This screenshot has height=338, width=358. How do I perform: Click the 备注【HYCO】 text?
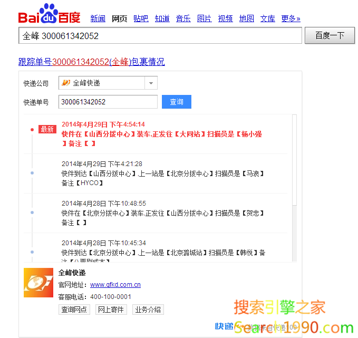[x=82, y=183]
